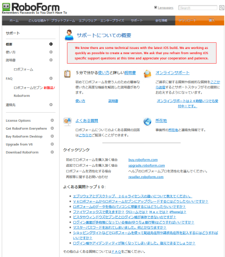This screenshot has width=225, height=257.
Task: Click the red iOS technical issues notice
Action: pos(142,53)
